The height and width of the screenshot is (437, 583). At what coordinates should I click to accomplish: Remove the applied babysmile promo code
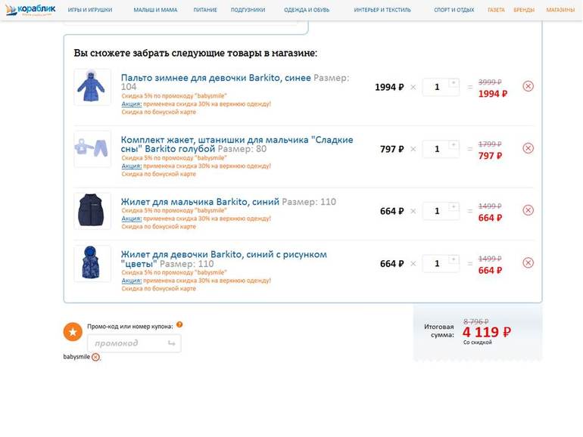(95, 357)
